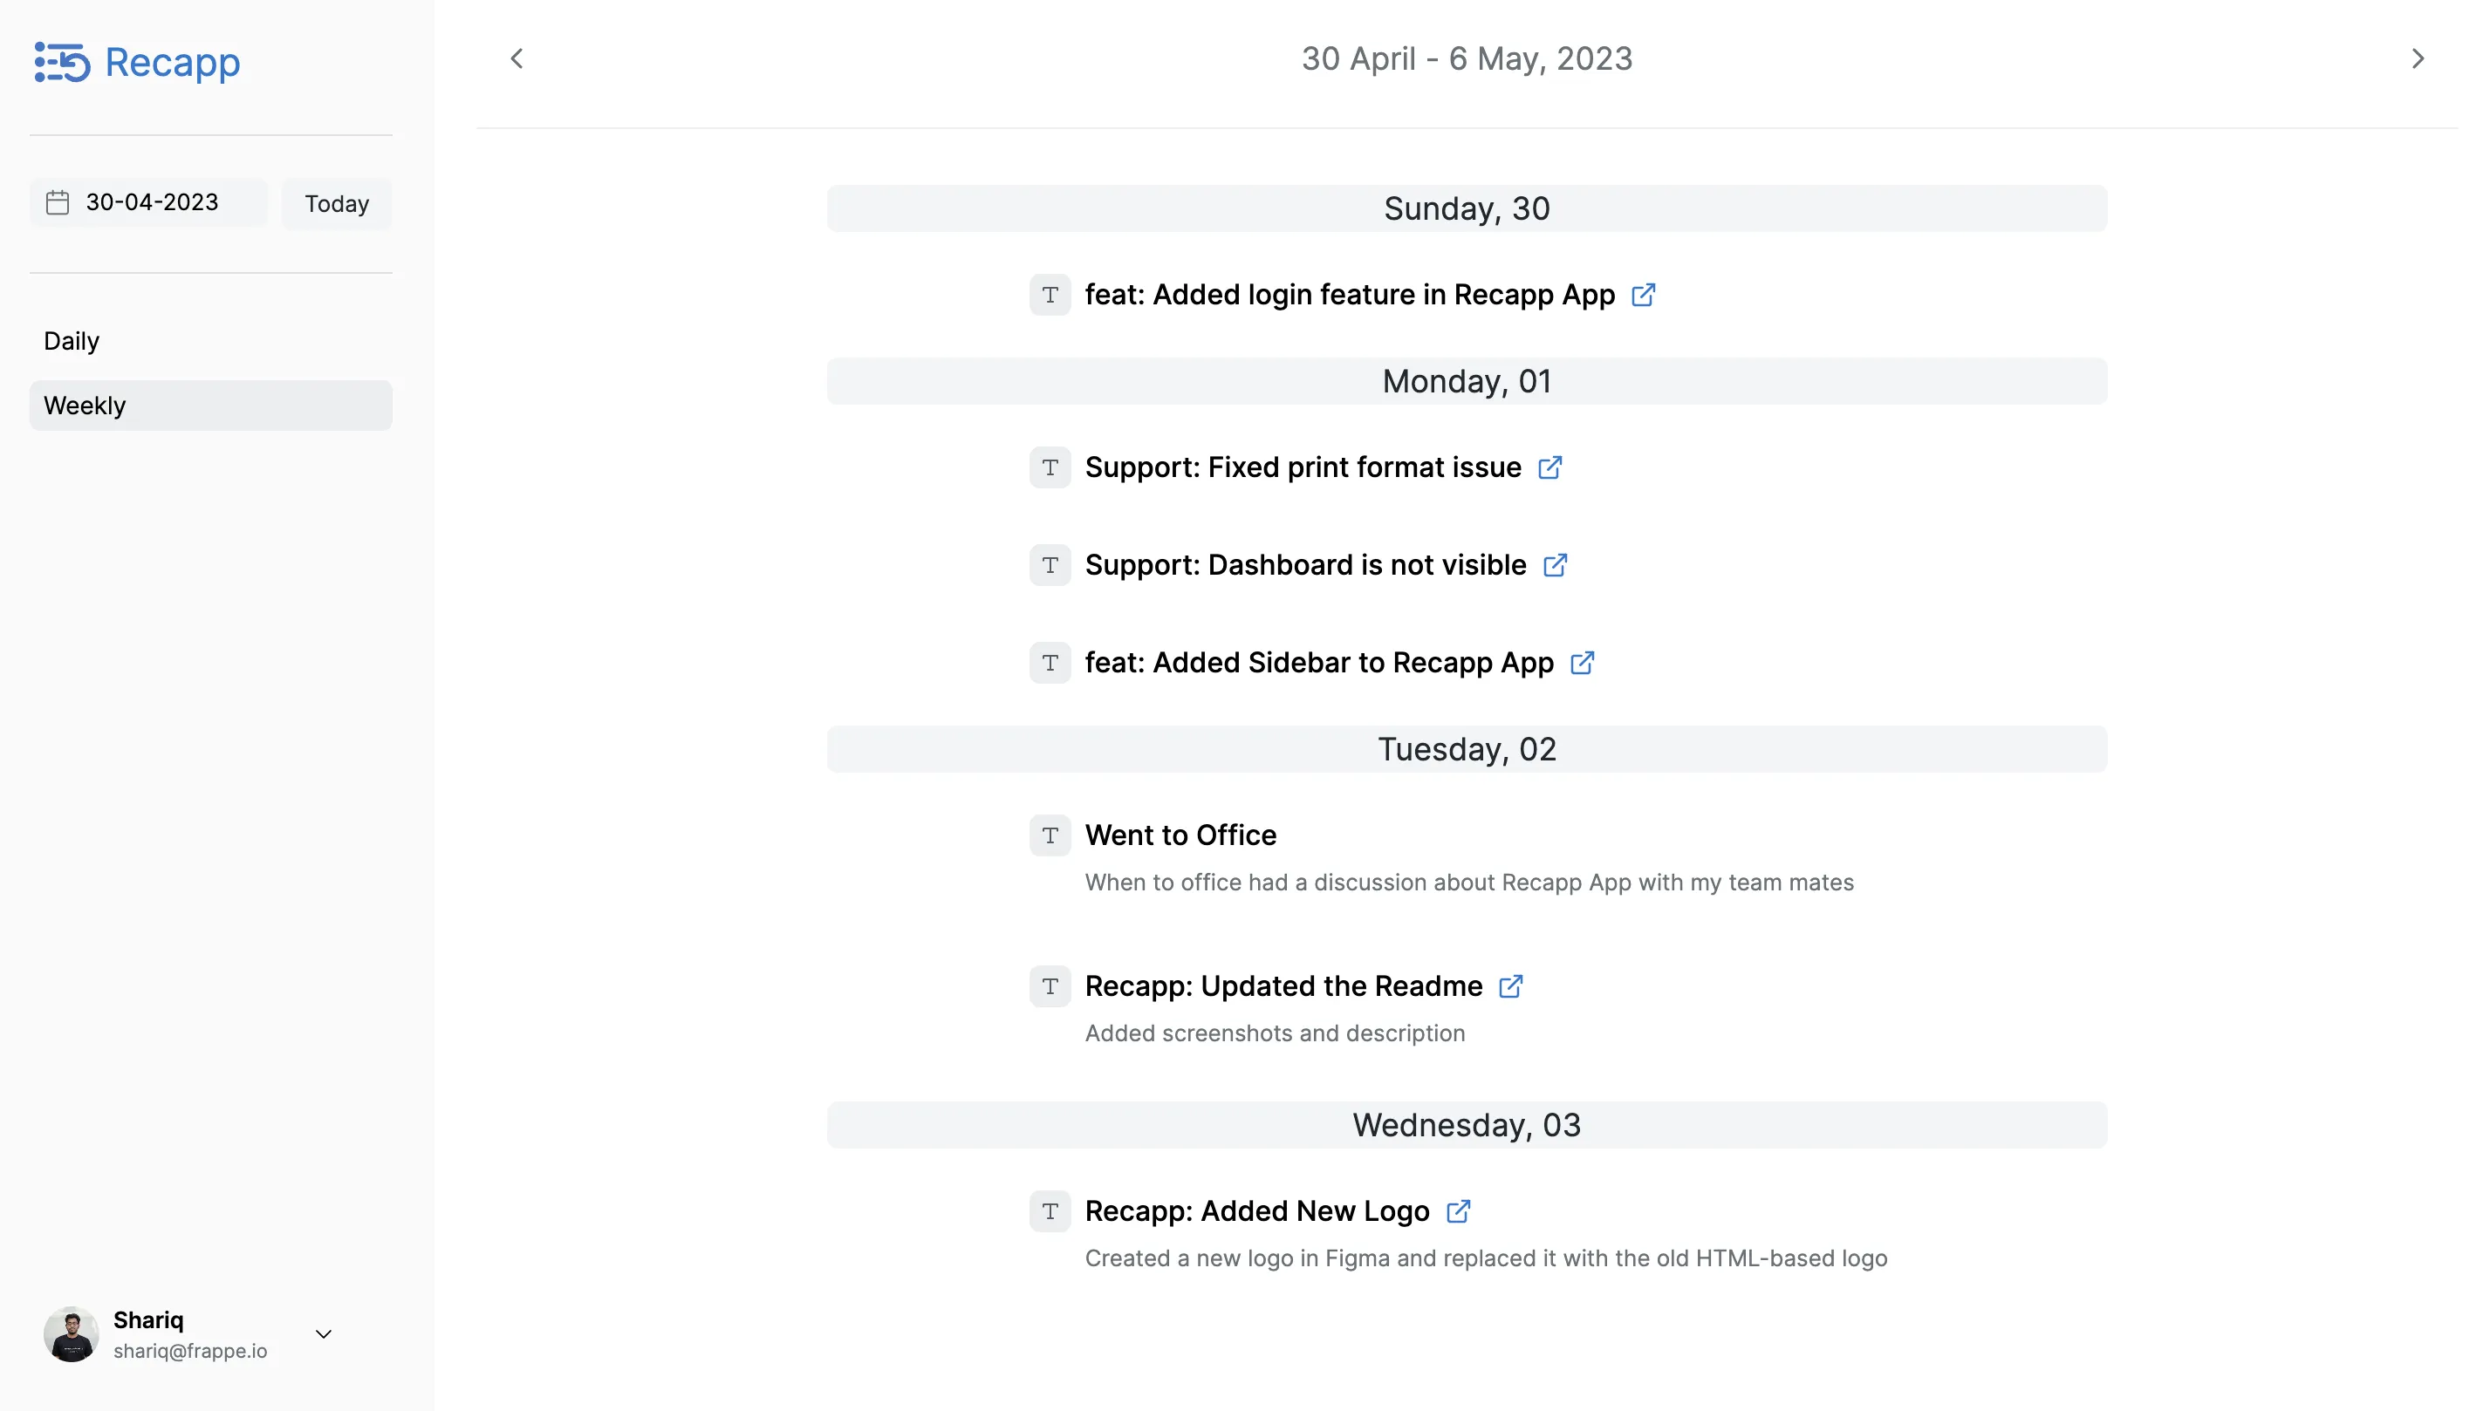The image size is (2490, 1411).
Task: Expand the Shariq user menu chevron
Action: click(324, 1334)
